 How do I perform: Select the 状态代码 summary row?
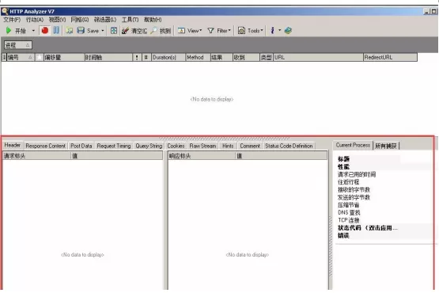click(368, 228)
